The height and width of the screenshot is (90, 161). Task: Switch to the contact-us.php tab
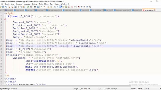tap(149, 10)
